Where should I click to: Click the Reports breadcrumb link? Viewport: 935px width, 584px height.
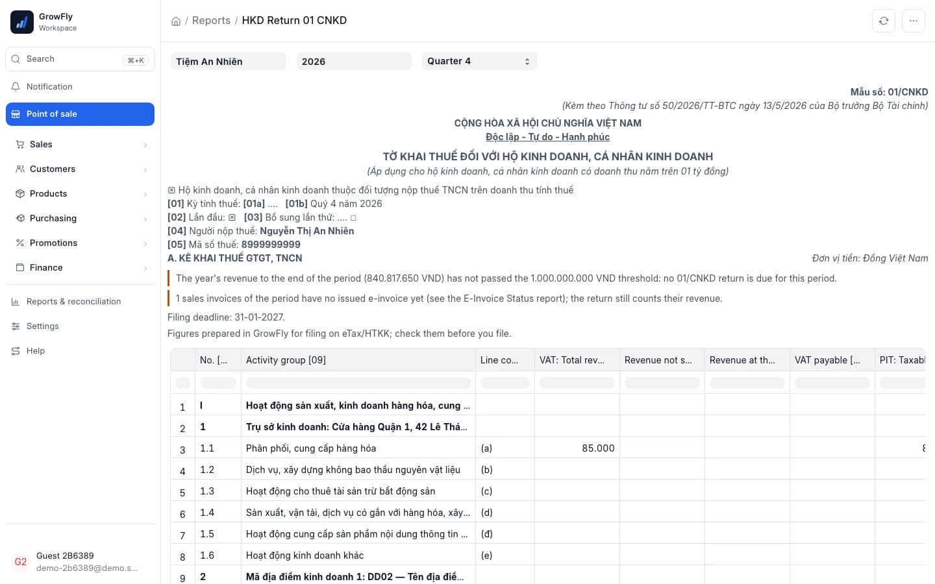[211, 21]
